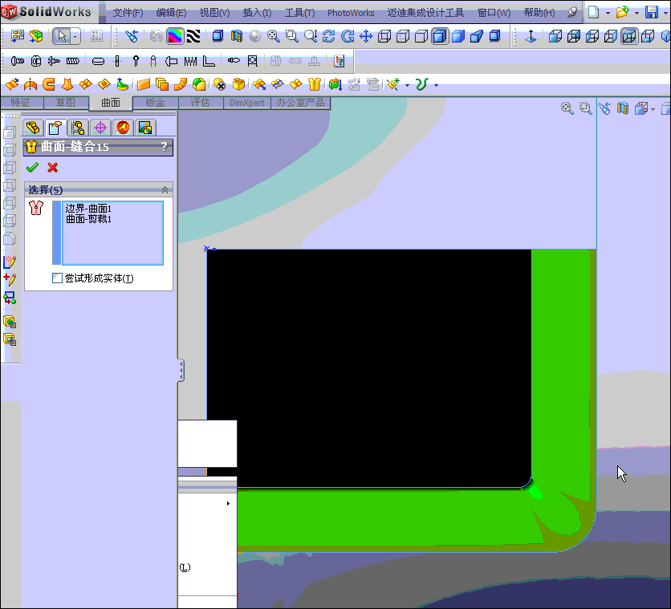This screenshot has width=671, height=609.
Task: Switch to the 钣金 tab
Action: point(155,103)
